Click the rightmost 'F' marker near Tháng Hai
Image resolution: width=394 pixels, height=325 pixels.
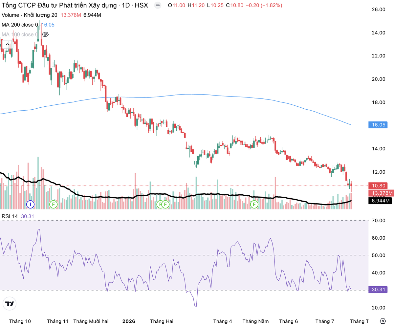point(165,205)
